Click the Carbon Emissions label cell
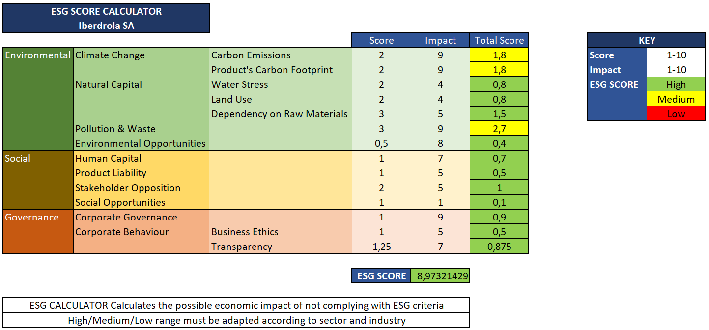 tap(251, 55)
